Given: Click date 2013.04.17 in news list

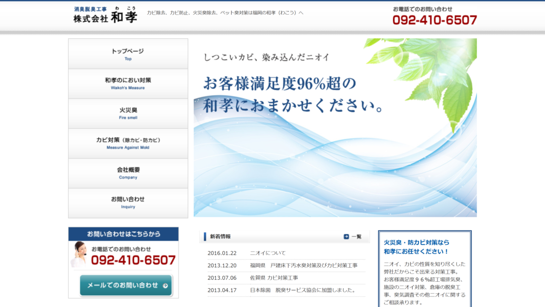Looking at the screenshot, I should click(222, 290).
